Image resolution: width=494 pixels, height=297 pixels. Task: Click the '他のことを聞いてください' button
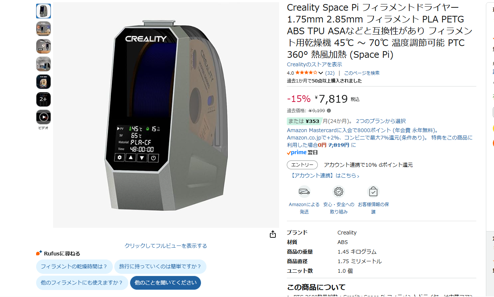coord(166,283)
